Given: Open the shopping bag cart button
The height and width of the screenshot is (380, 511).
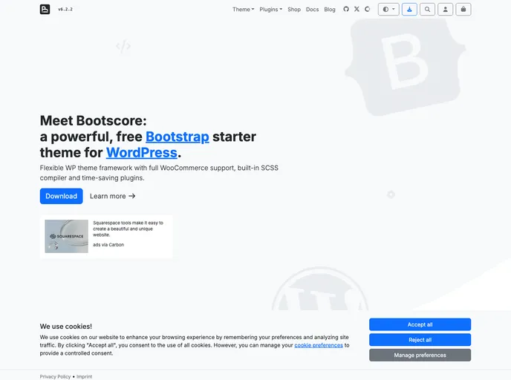Looking at the screenshot, I should (x=463, y=10).
